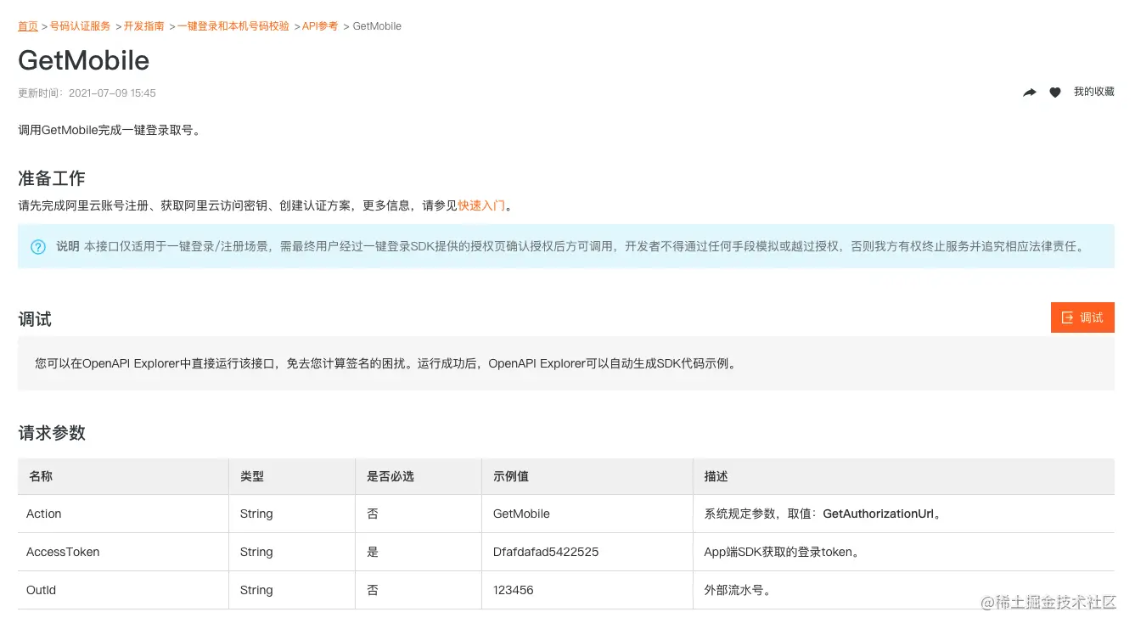The width and height of the screenshot is (1135, 629).
Task: Click the 调用GetMobile完成一键登录取号 sentence
Action: (110, 130)
